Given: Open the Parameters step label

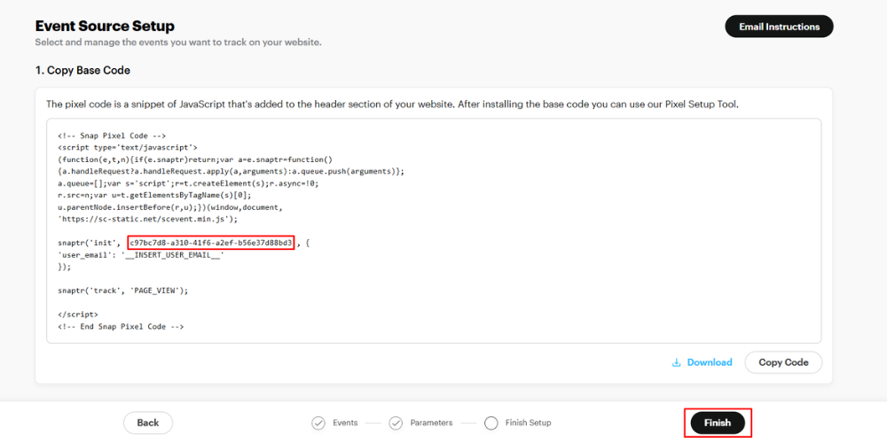Looking at the screenshot, I should click(x=431, y=423).
